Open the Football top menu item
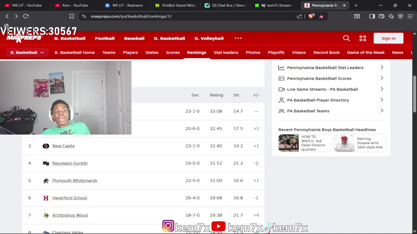 (105, 38)
